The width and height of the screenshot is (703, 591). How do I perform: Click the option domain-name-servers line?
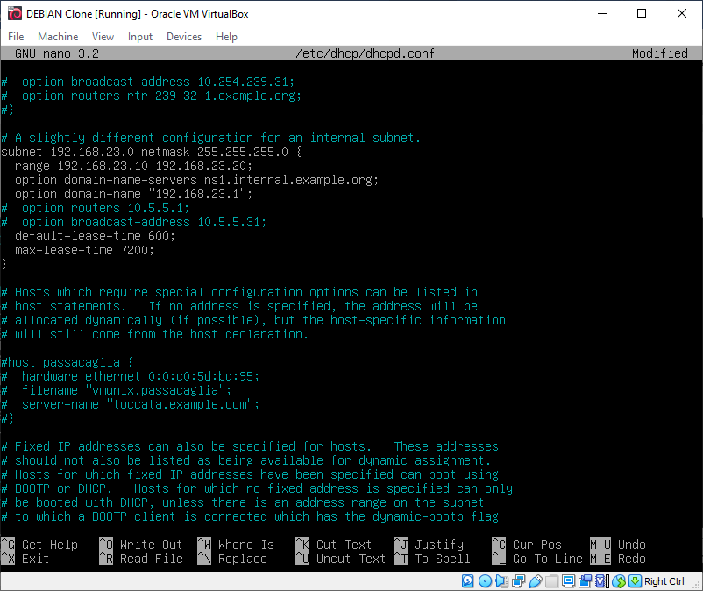[197, 180]
